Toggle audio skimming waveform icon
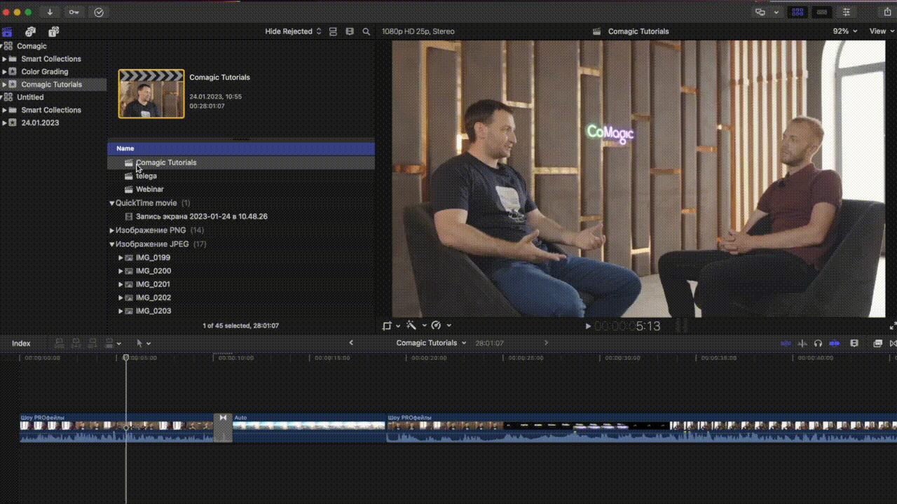897x504 pixels. (x=802, y=344)
